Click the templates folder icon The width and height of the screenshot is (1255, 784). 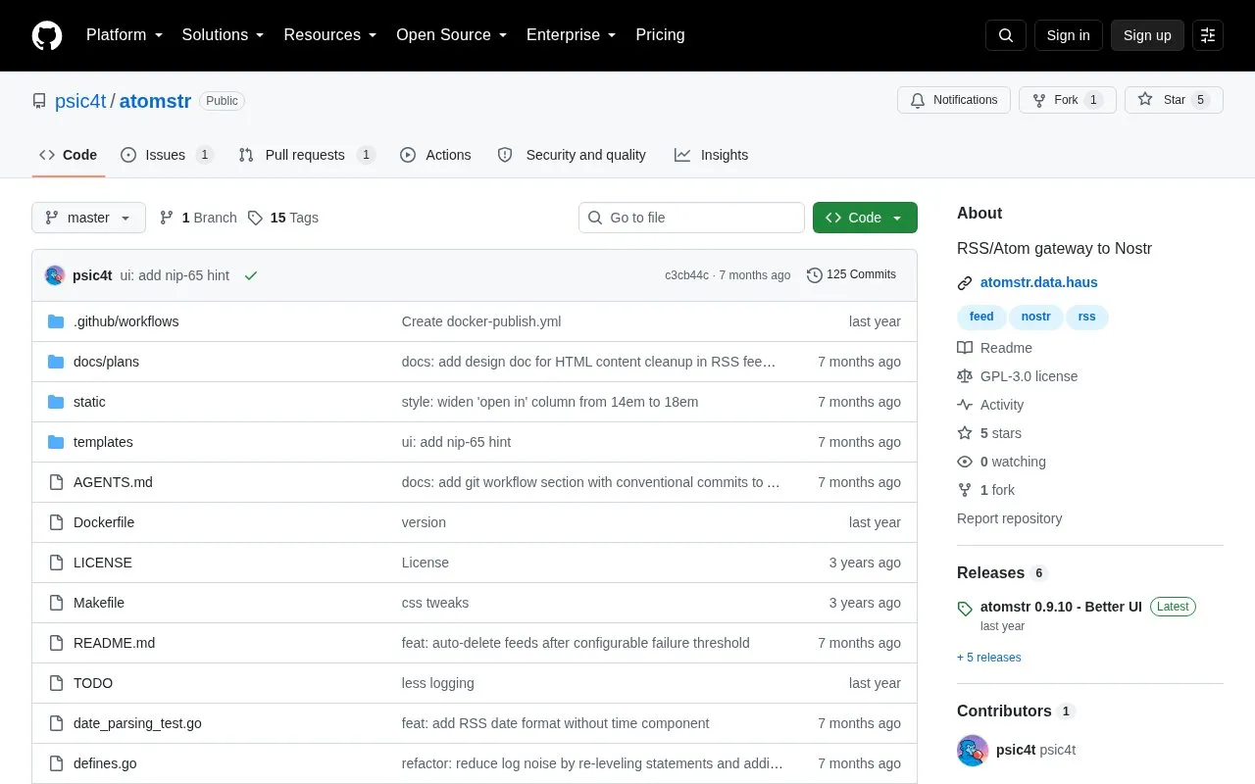pyautogui.click(x=56, y=442)
